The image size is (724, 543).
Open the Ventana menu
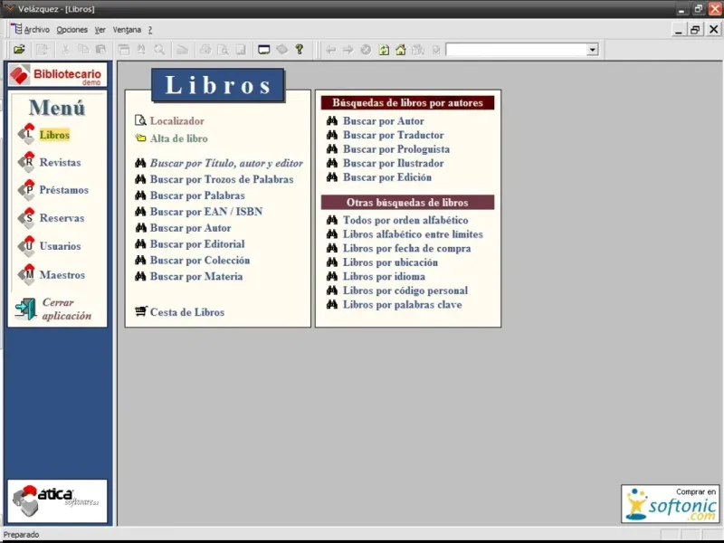pos(127,30)
